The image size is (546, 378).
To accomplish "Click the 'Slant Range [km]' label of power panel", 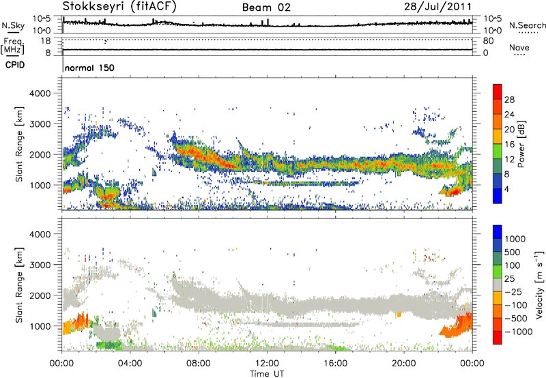I will click(19, 144).
